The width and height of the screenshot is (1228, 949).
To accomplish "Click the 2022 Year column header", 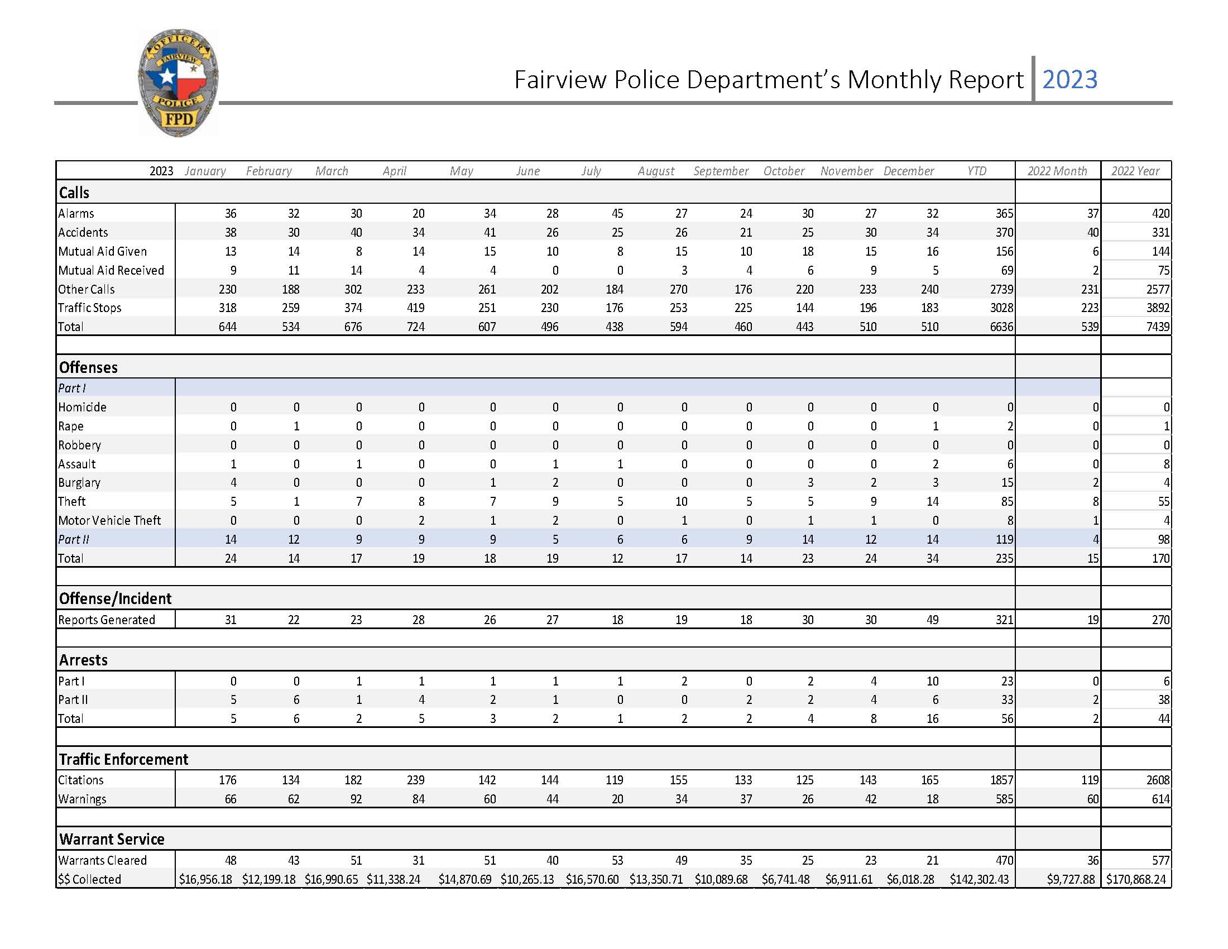I will pos(1135,171).
